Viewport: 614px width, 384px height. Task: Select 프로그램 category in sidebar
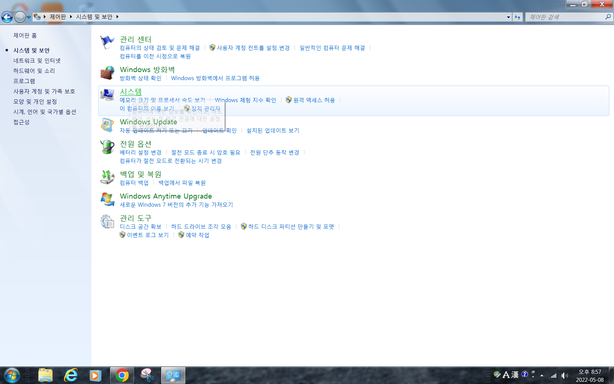[24, 81]
